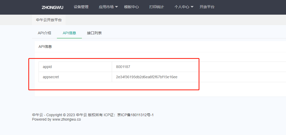Switch to the 接口列表 tab
286x135 pixels.
(94, 33)
